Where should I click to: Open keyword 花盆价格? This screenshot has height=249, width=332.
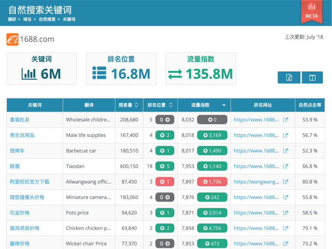(20, 213)
